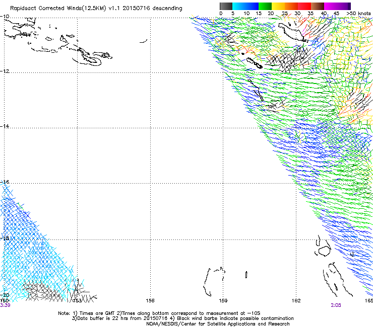Screen dimensions: 373x327
Task: Click the Rapidscat Corrected Winds title text
Action: (x=96, y=9)
